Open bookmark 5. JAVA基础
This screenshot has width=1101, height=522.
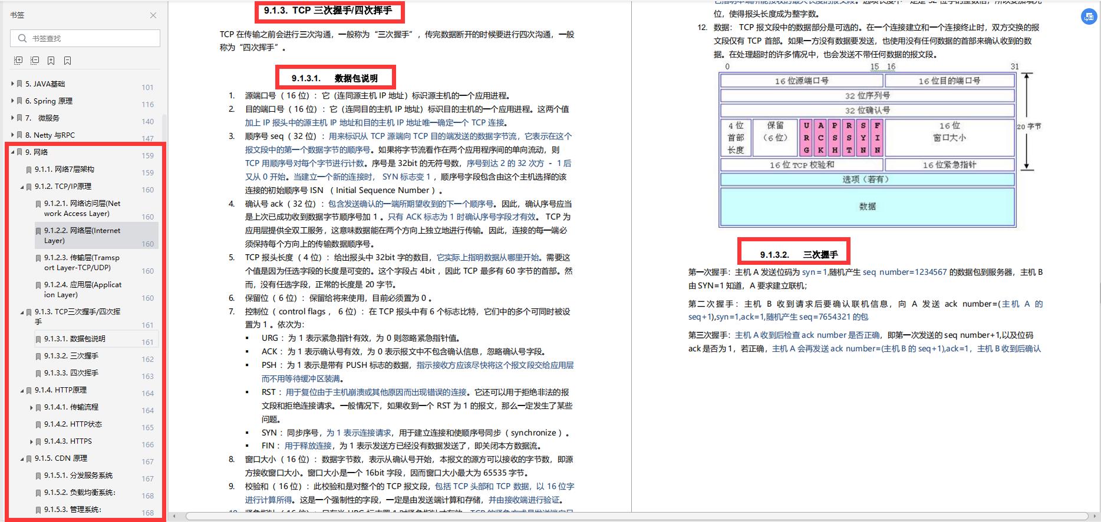click(45, 84)
